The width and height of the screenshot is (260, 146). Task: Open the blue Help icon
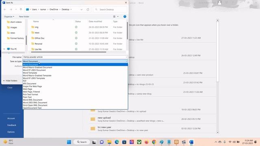coord(125,17)
